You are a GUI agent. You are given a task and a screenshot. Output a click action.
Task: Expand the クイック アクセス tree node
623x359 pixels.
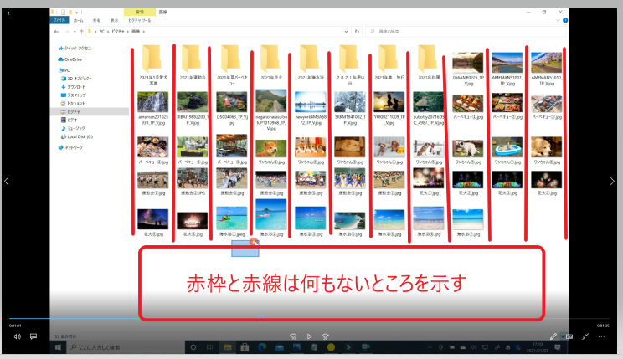[57, 49]
